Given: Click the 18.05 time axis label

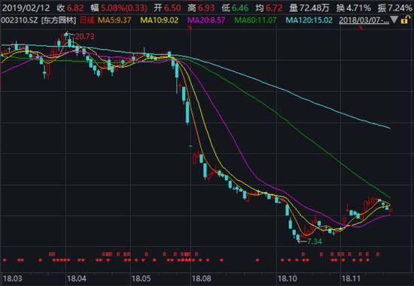Looking at the screenshot, I should [142, 278].
